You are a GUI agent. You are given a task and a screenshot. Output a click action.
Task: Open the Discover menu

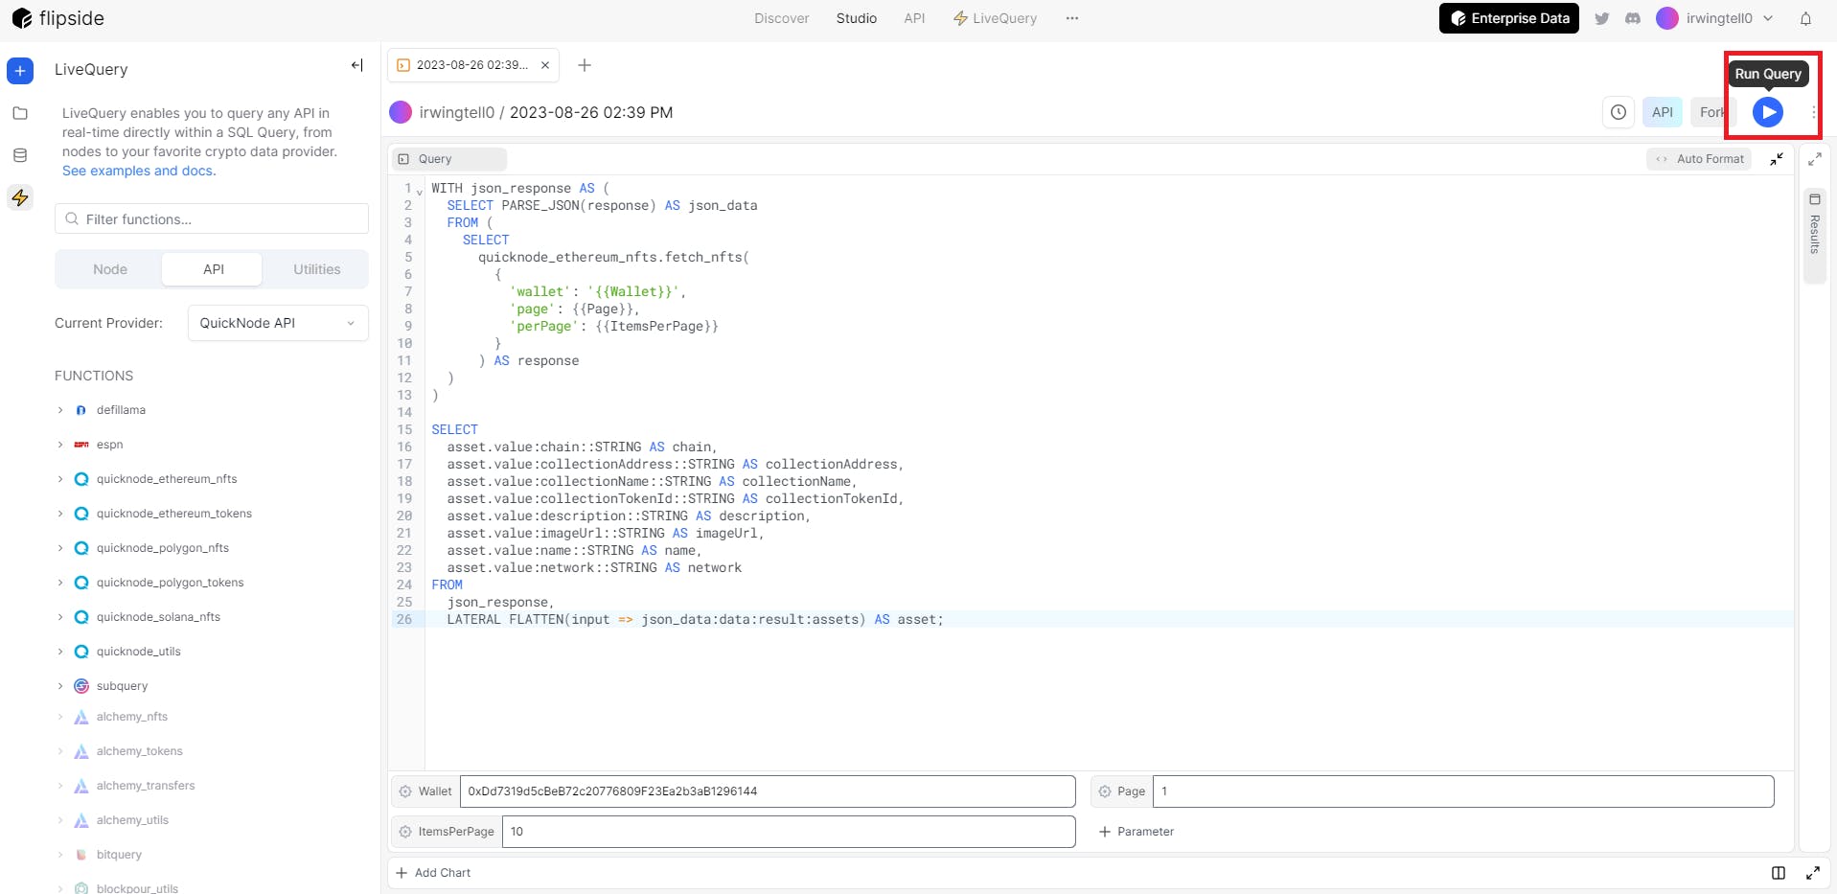pyautogui.click(x=782, y=18)
